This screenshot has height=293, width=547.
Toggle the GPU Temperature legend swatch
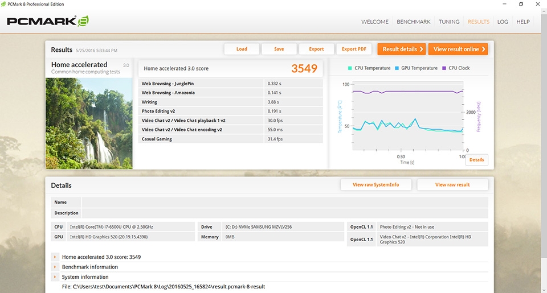pos(397,68)
